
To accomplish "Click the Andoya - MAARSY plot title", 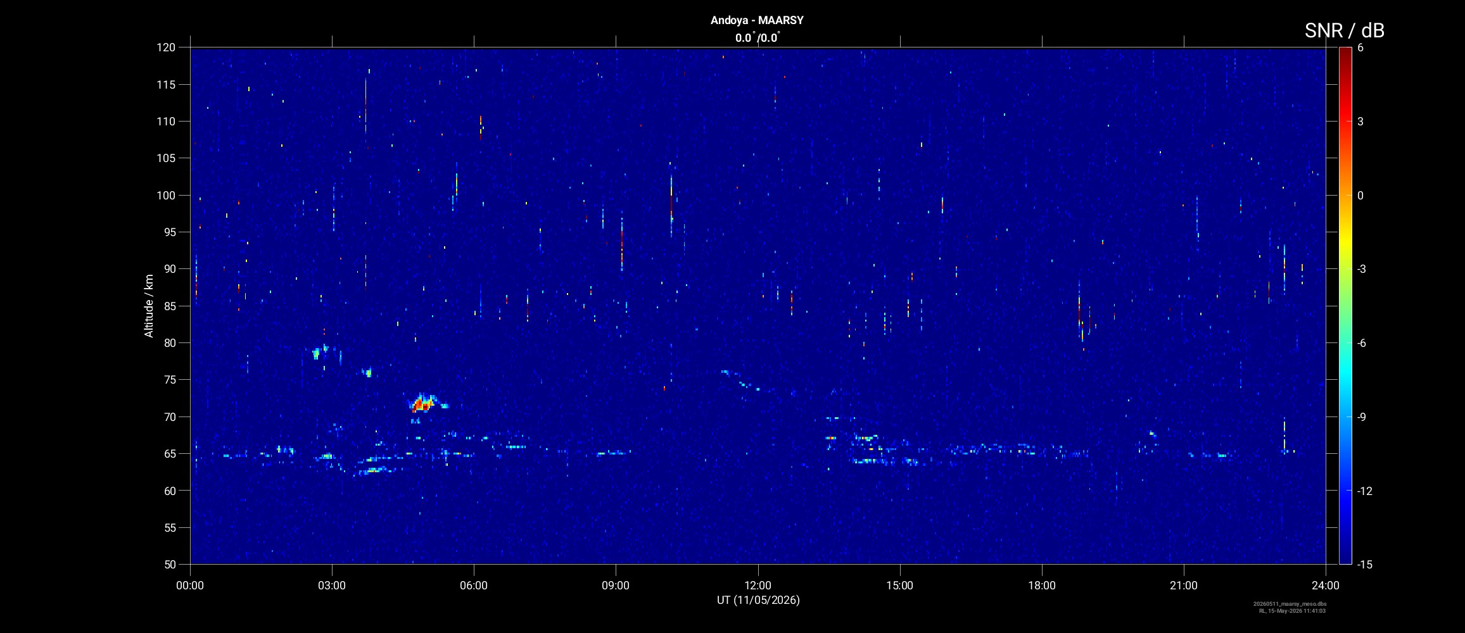I will [x=757, y=20].
